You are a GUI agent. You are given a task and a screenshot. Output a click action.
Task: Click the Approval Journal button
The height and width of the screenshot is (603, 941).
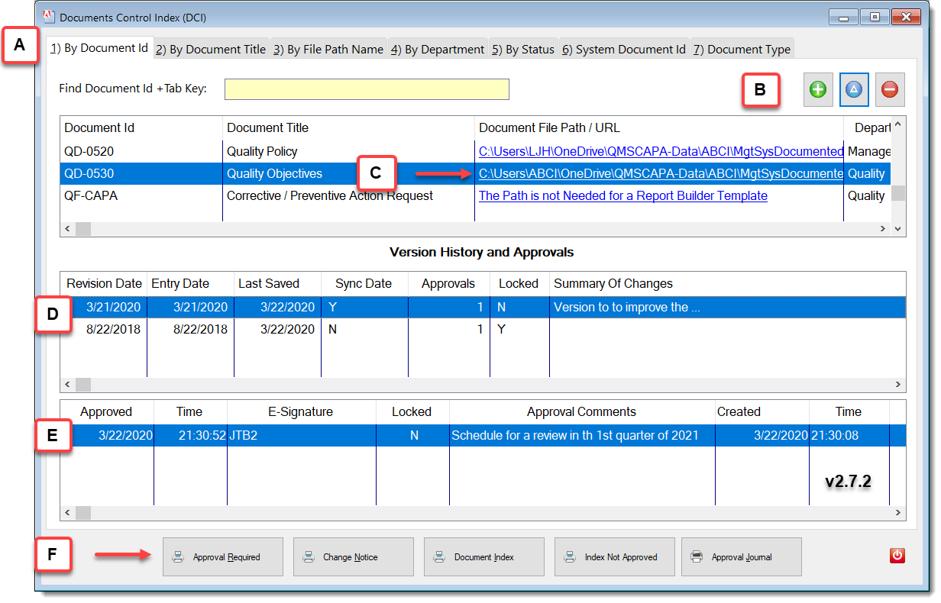(742, 556)
